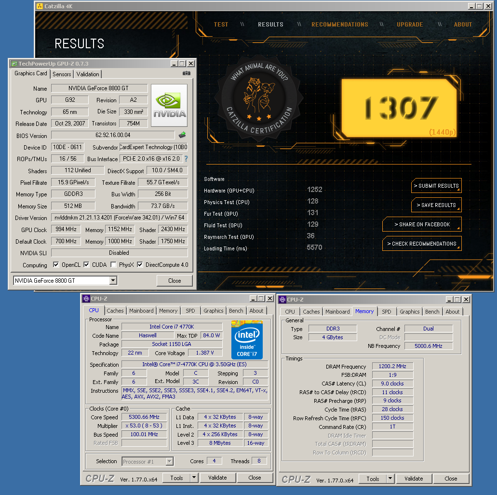The image size is (497, 495).
Task: Switch to the GPU-Z Sensors tab
Action: click(62, 74)
